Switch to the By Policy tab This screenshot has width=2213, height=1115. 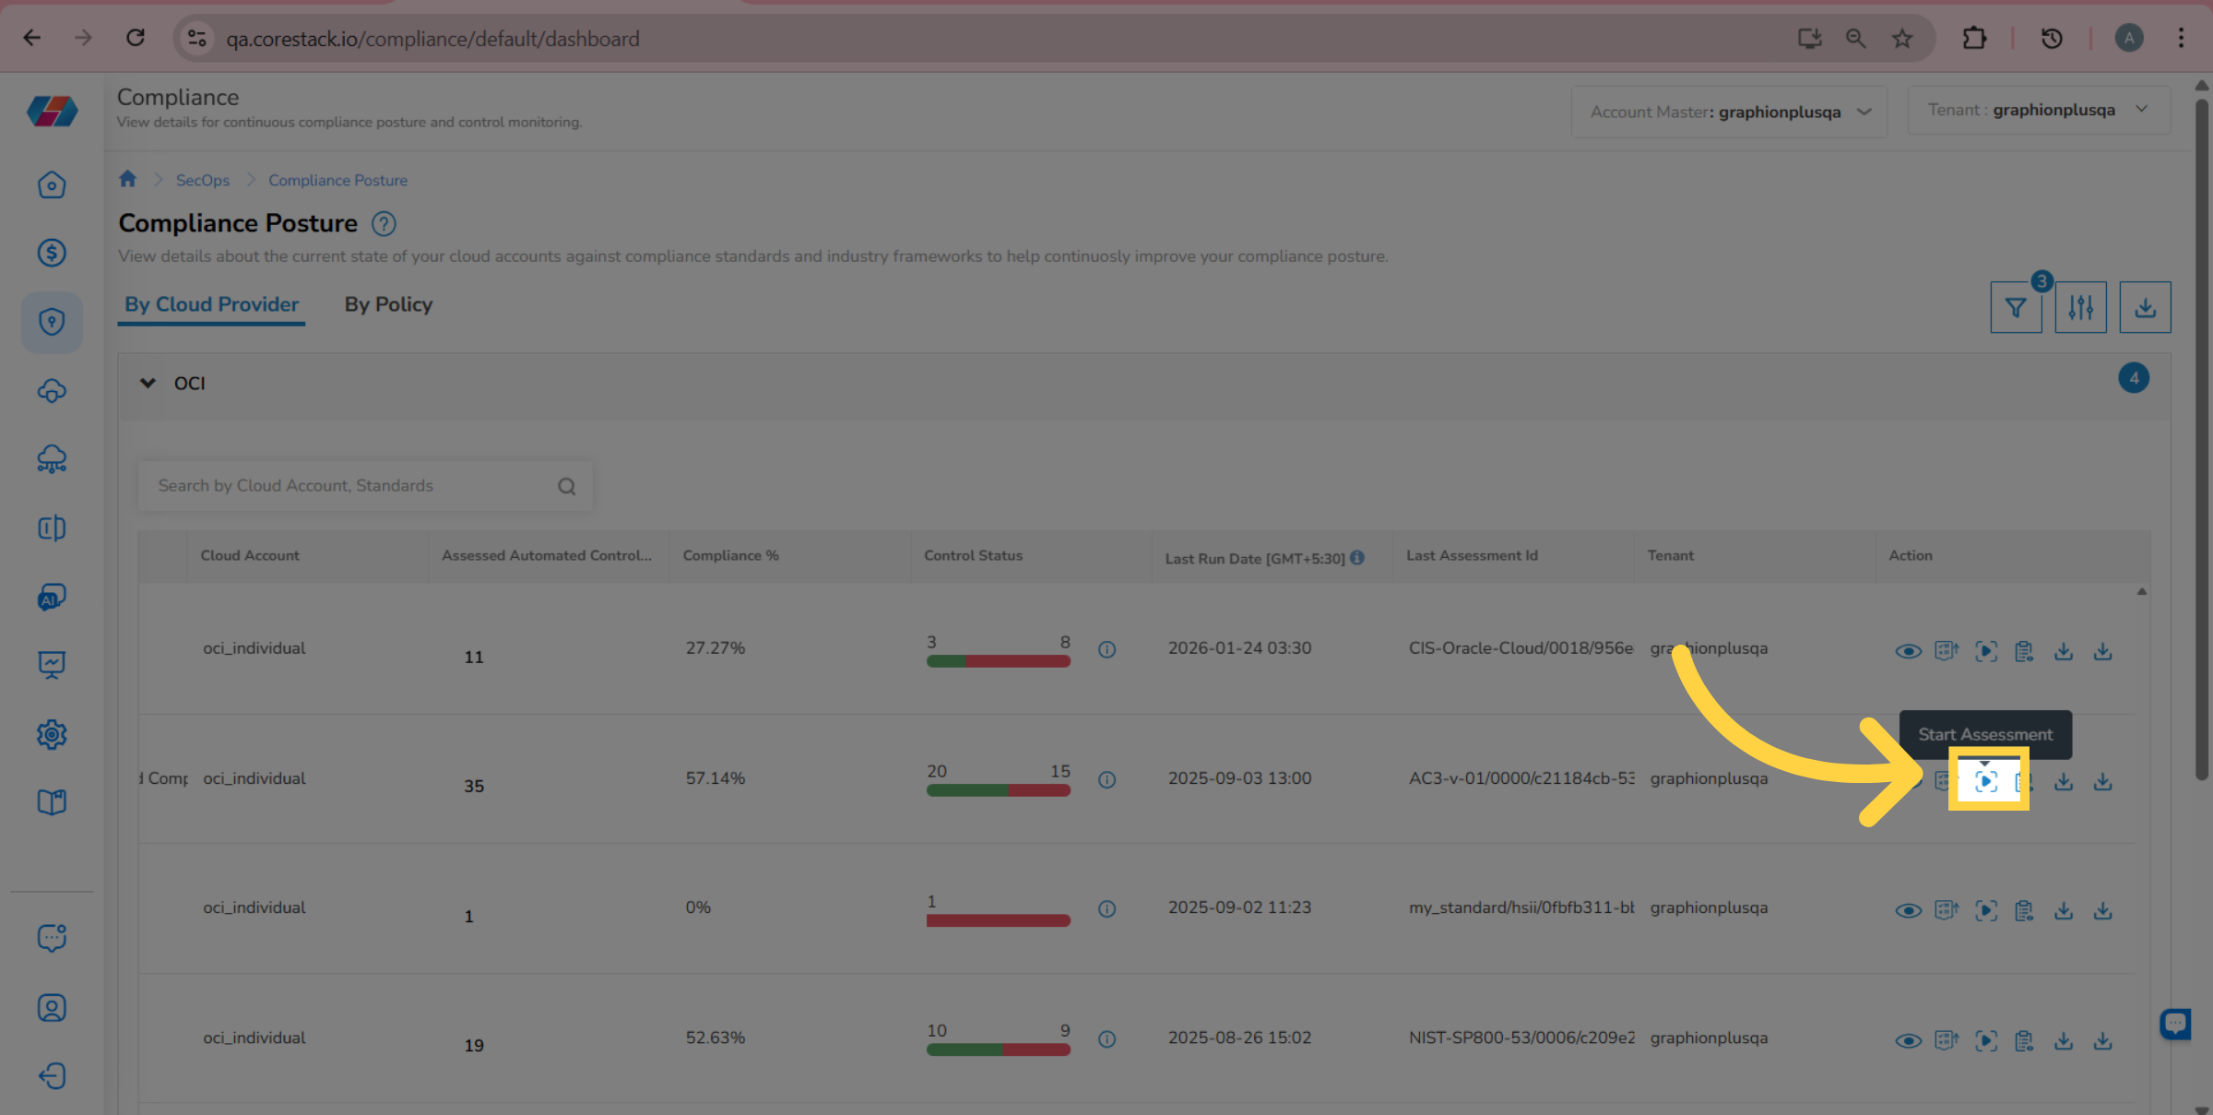[x=388, y=304]
